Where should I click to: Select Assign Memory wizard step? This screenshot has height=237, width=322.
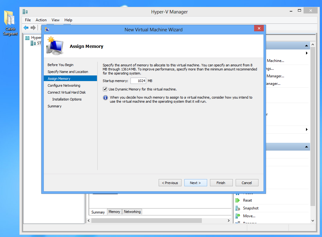tap(70, 79)
